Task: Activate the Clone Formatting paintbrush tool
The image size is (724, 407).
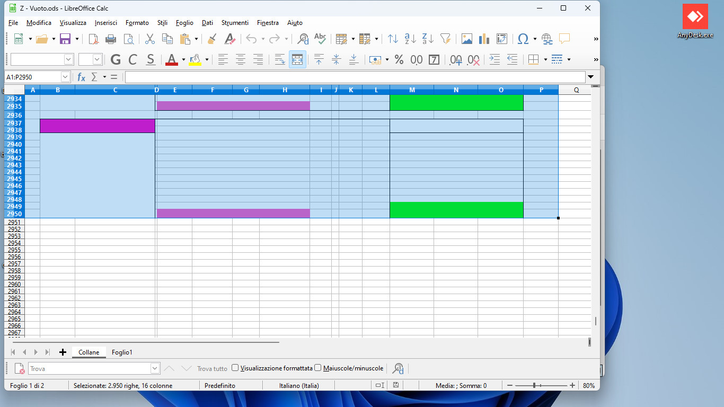Action: tap(211, 39)
